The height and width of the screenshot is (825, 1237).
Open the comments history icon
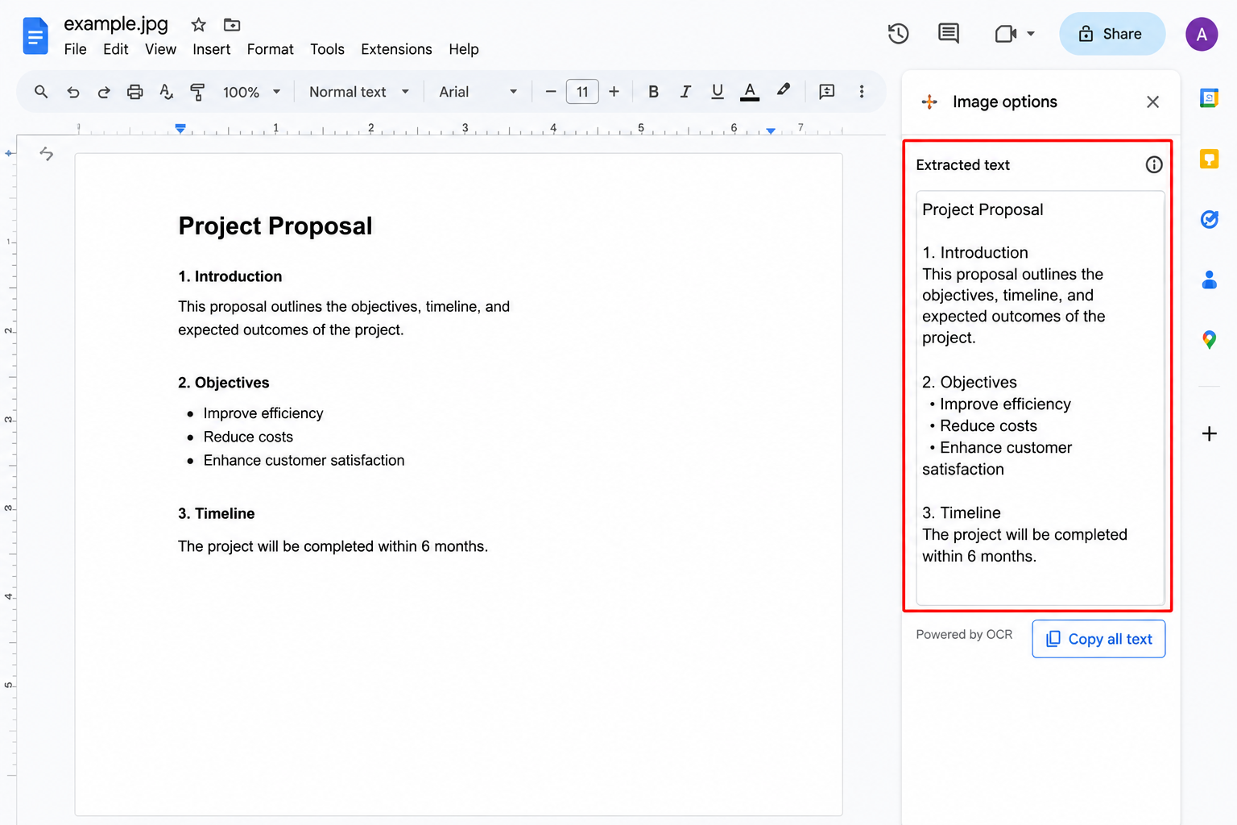tap(949, 34)
